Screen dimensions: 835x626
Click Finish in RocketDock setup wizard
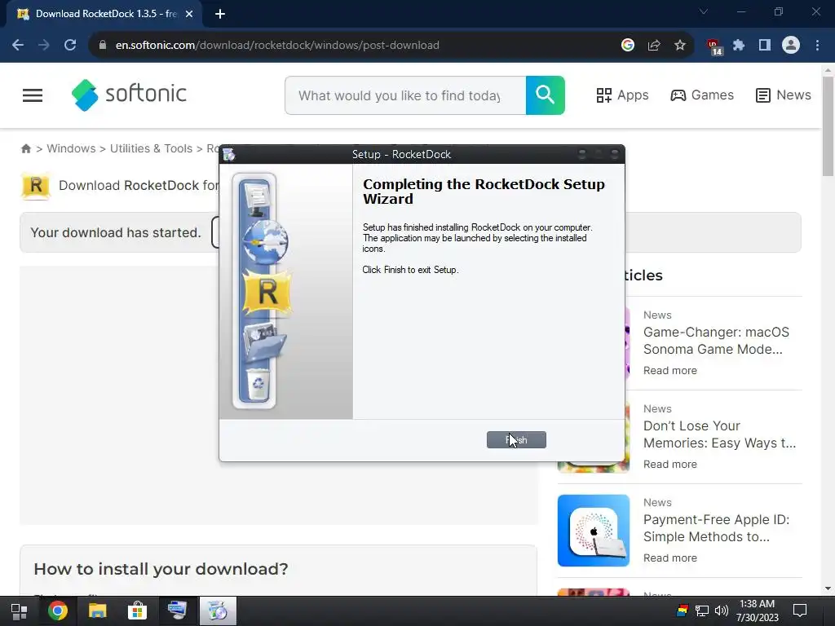pyautogui.click(x=516, y=439)
